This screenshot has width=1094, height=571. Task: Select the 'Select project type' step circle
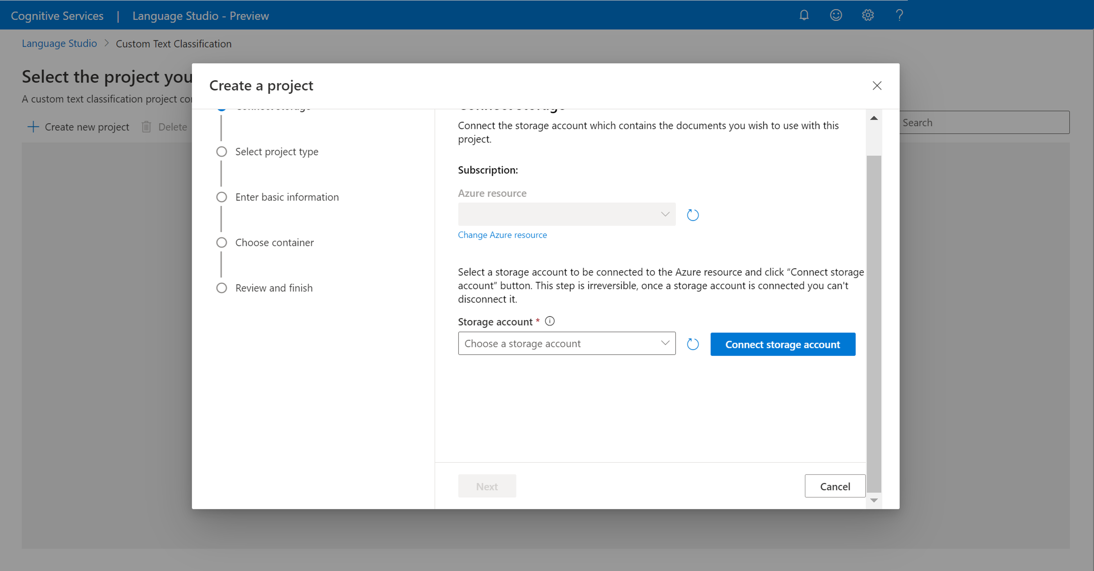point(221,152)
